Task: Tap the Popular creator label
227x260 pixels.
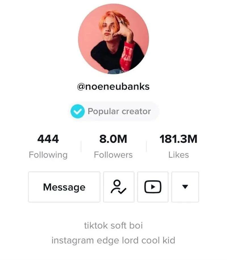Action: [119, 111]
